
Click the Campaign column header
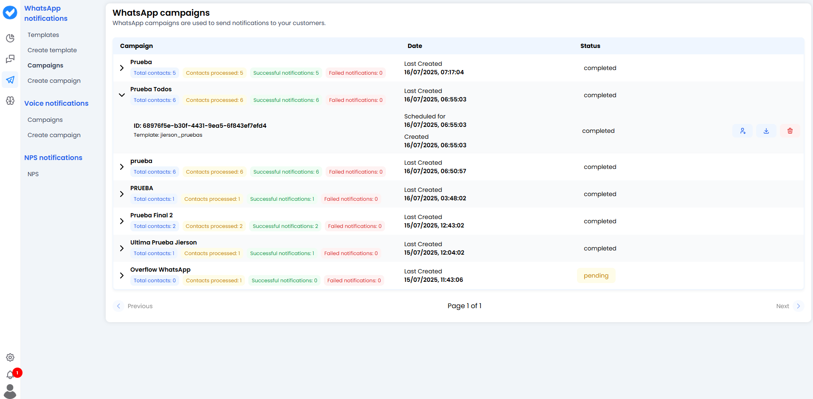click(136, 46)
